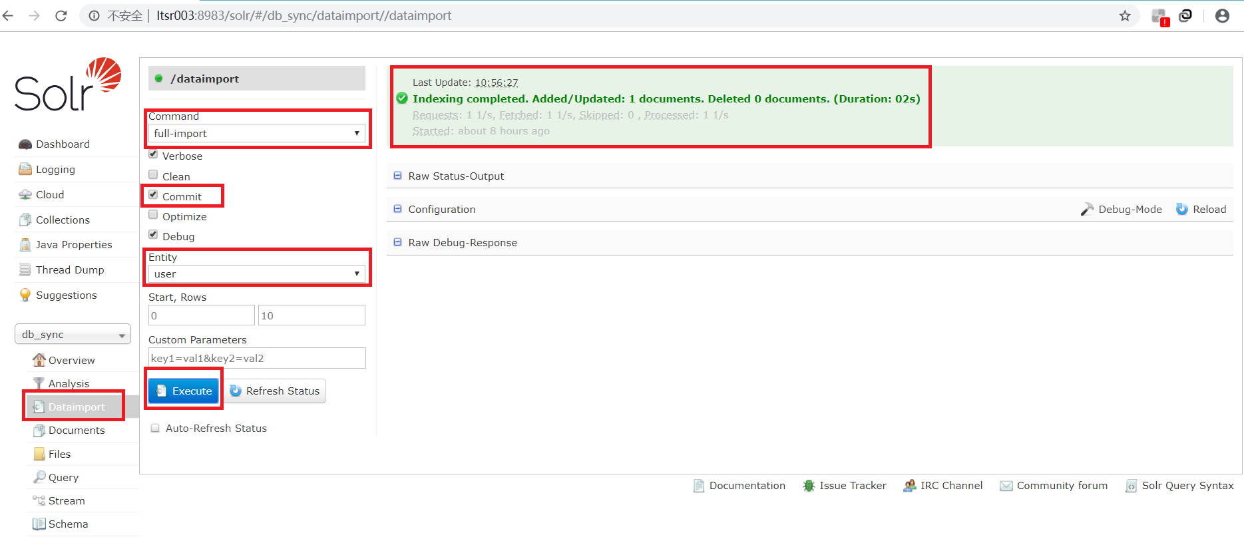1244x539 pixels.
Task: Click the Reload circular arrow icon
Action: (1182, 209)
